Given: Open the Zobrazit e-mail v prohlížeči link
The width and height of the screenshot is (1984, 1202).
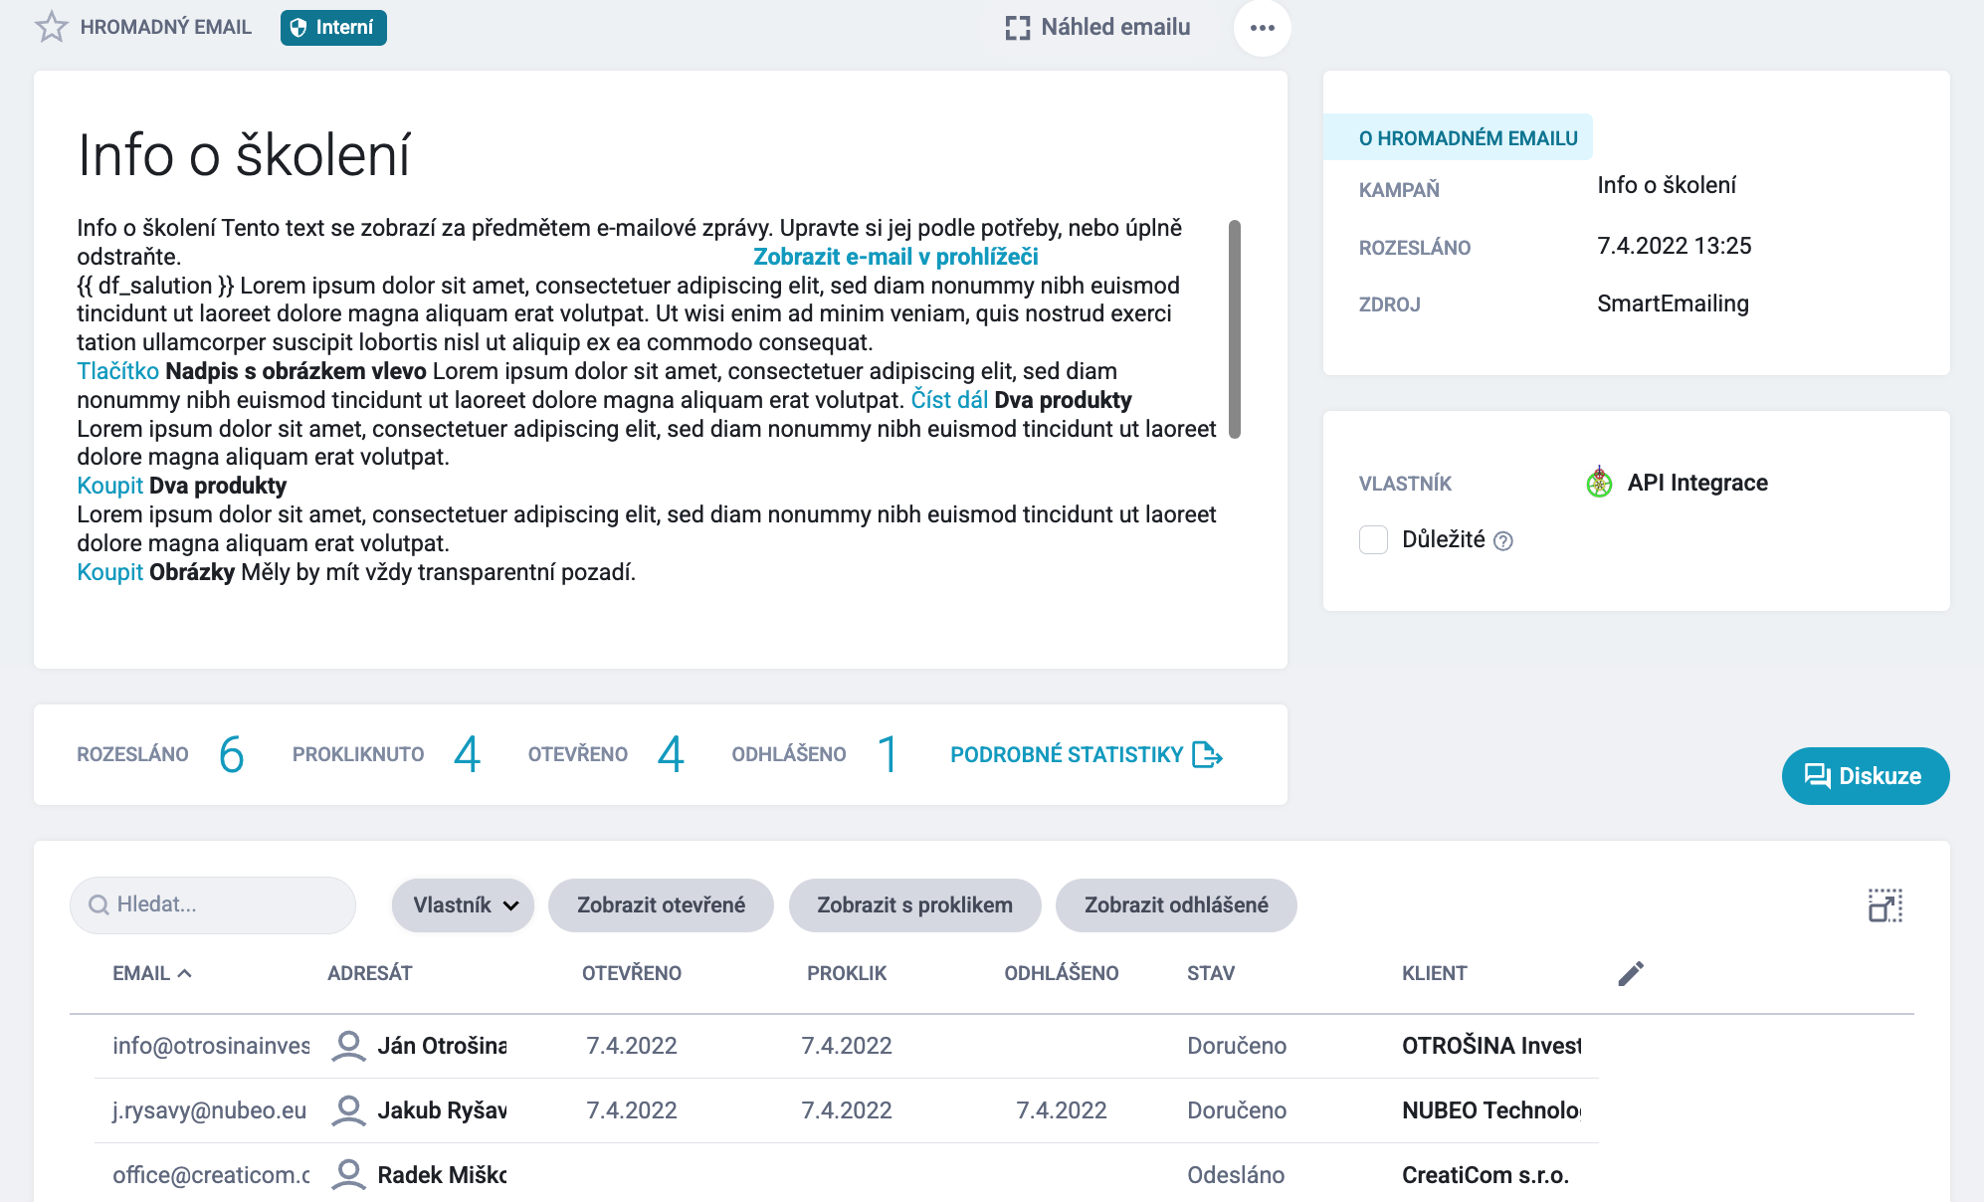Looking at the screenshot, I should pos(895,257).
